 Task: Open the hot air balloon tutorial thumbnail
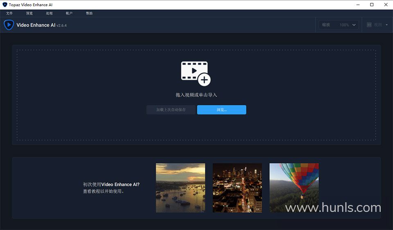point(294,188)
